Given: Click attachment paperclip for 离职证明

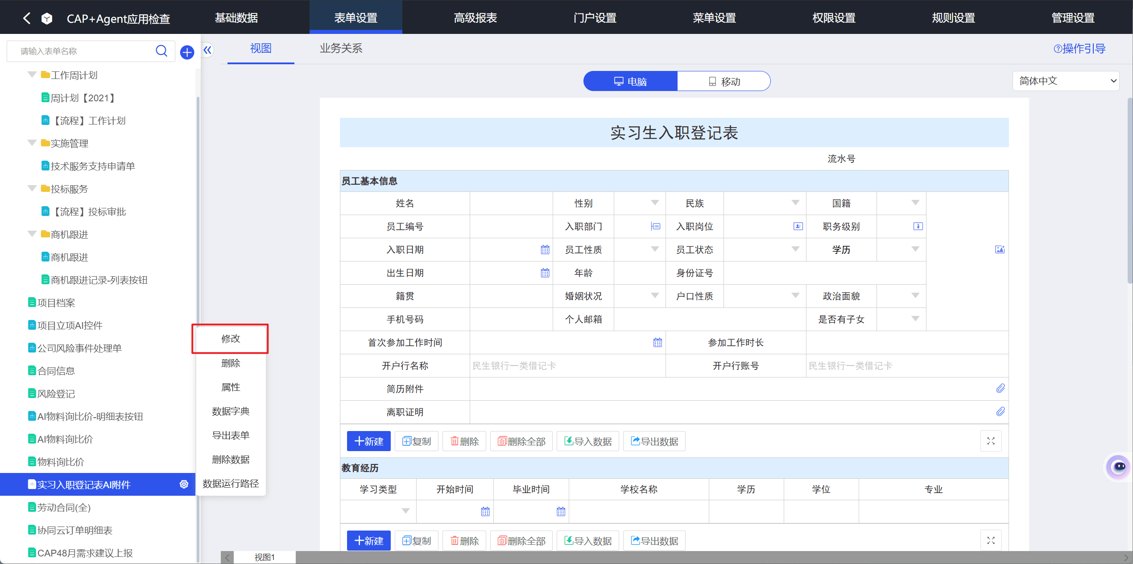Looking at the screenshot, I should [x=1001, y=411].
